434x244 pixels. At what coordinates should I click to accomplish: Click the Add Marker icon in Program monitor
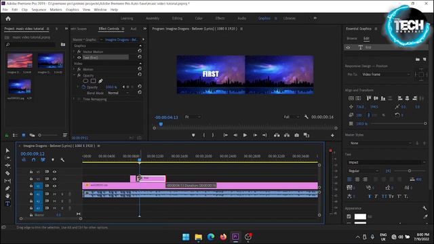tap(193, 136)
